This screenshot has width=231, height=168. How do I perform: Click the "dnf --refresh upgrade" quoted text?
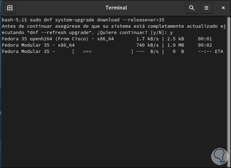pyautogui.click(x=46, y=32)
